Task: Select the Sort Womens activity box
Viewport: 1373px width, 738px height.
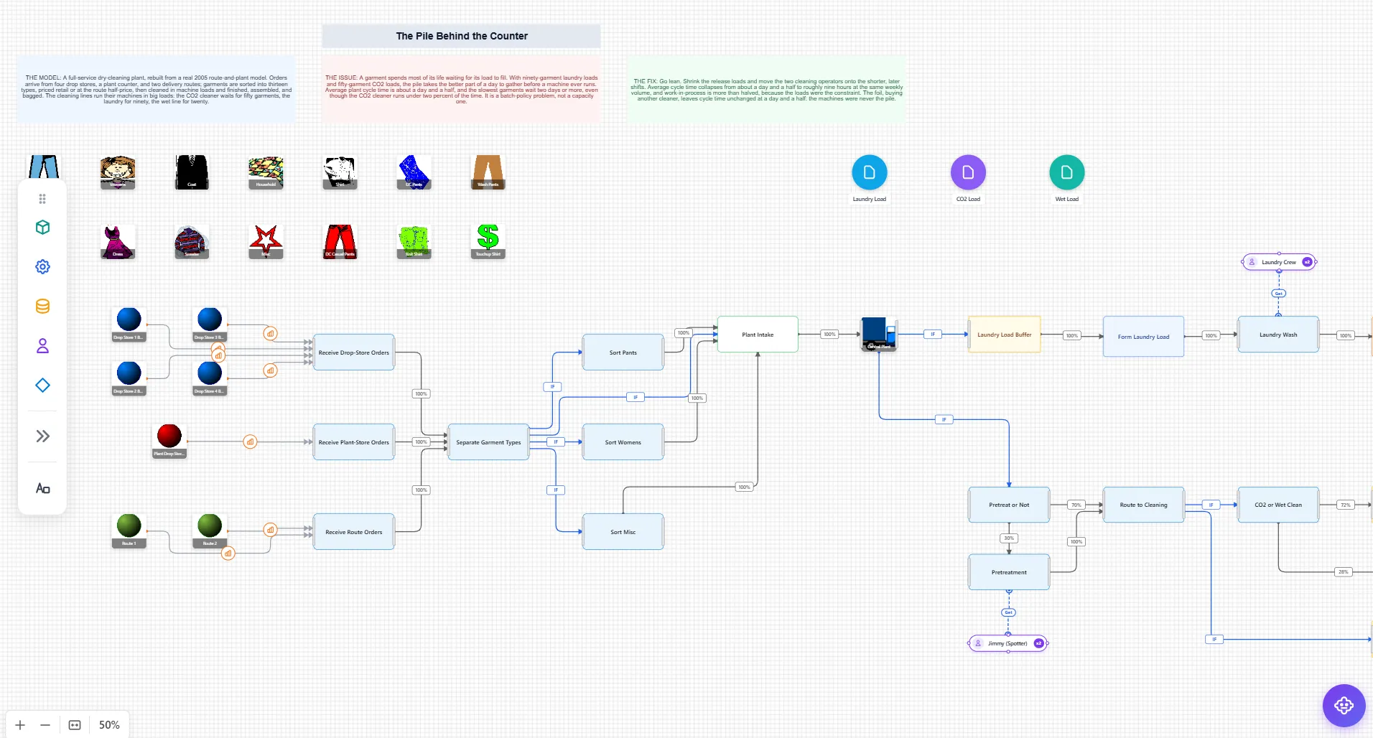Action: [x=623, y=442]
